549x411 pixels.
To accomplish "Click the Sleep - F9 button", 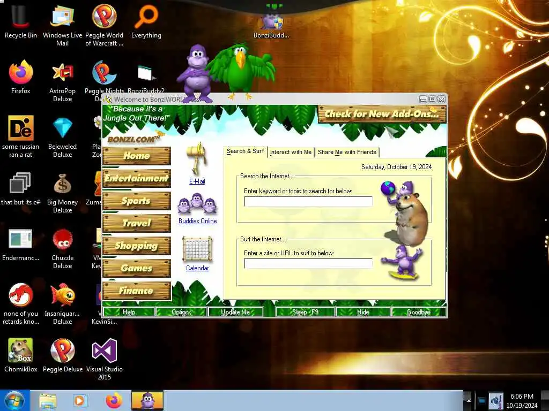I will 305,312.
